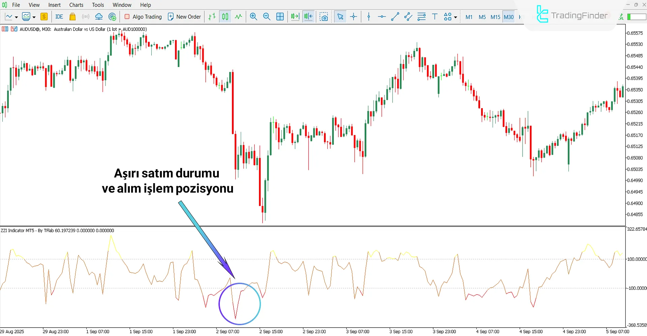Click the MetaEditor IDE icon
Screen dimensions: 647x336
59,17
